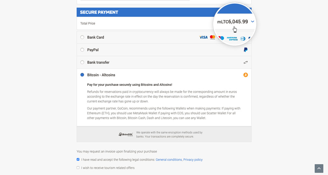The image size is (328, 175).
Task: Click the Visa card logo
Action: tap(203, 37)
